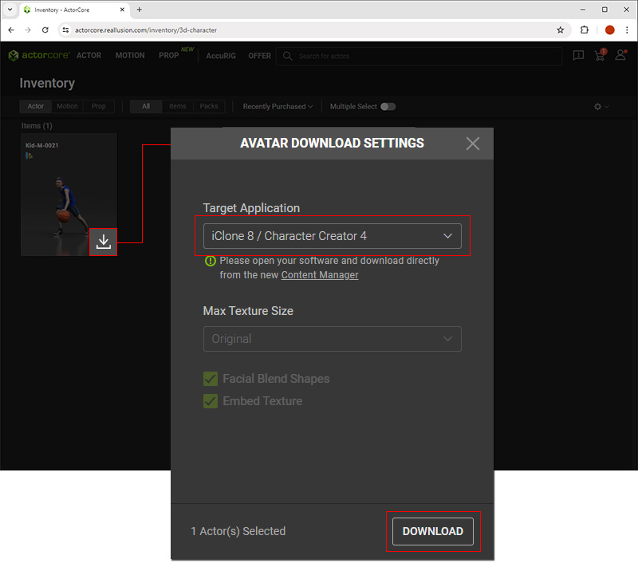Click the browser forward arrow
This screenshot has height=563, width=638.
28,30
